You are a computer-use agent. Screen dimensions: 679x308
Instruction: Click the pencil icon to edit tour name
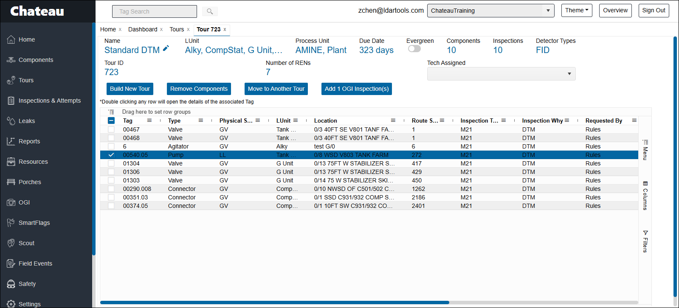click(166, 49)
